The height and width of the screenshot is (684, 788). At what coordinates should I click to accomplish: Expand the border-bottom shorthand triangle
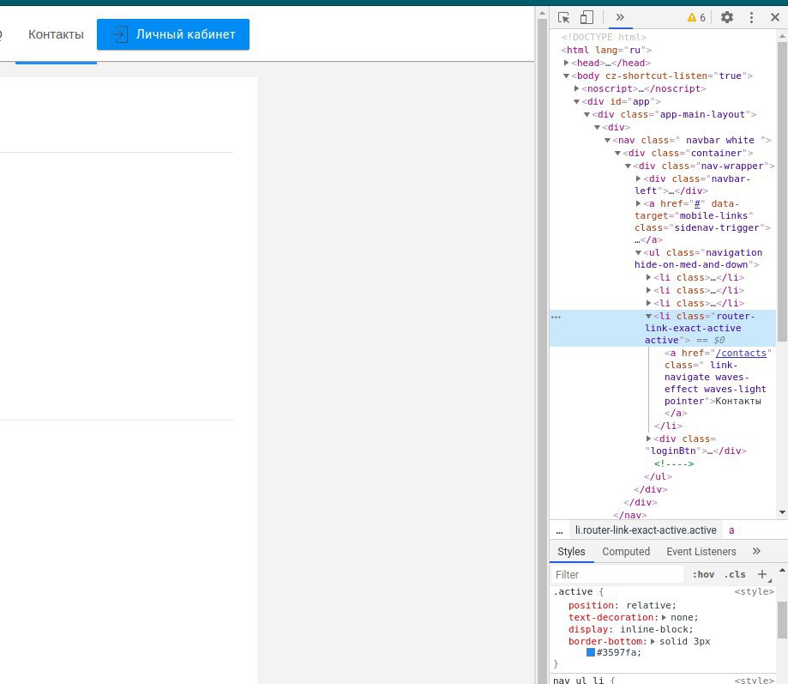(653, 641)
